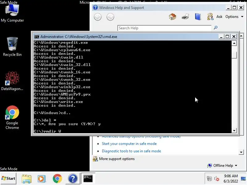
Task: Click the cmd scrollbar thumb
Action: [234, 55]
